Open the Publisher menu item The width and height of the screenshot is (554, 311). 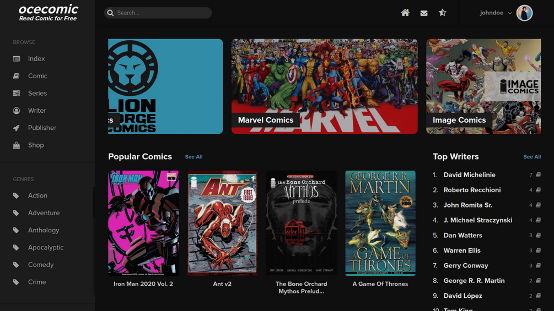coord(42,128)
